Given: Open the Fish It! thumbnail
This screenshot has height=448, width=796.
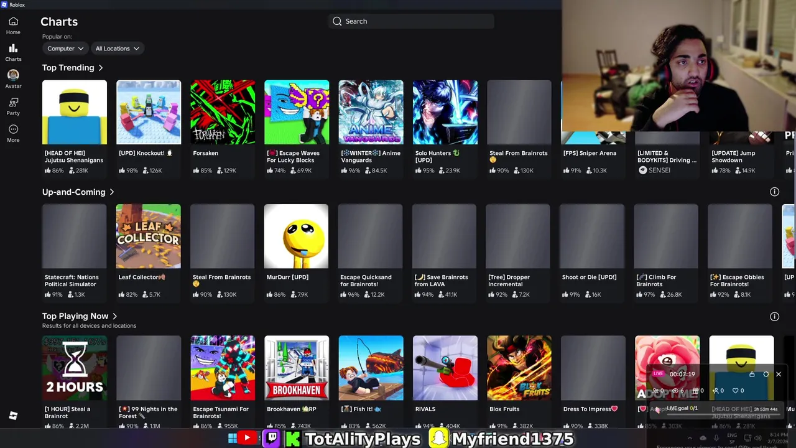Looking at the screenshot, I should [371, 368].
